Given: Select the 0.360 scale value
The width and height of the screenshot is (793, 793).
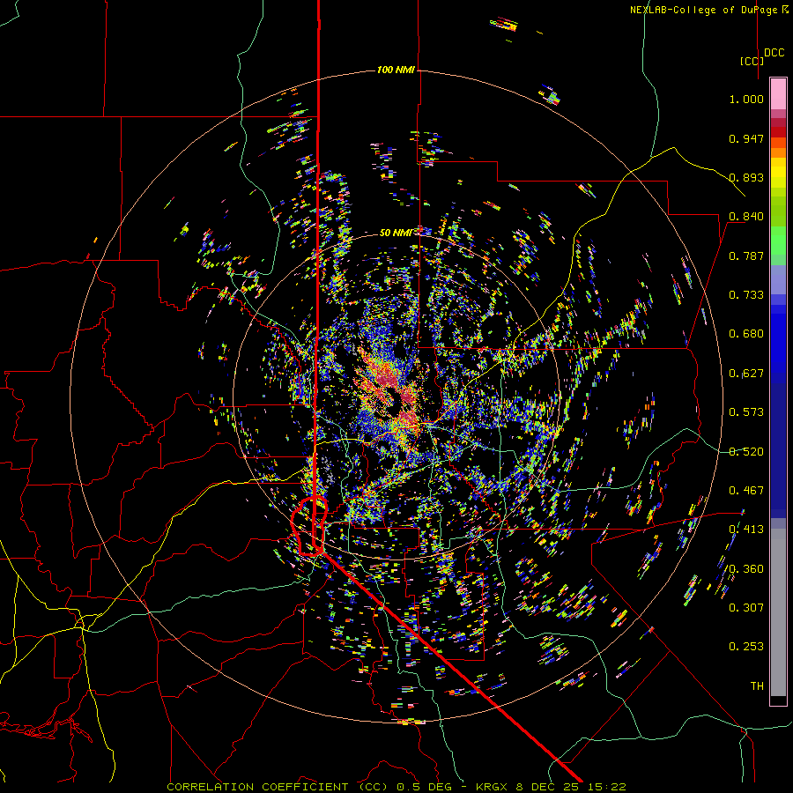Looking at the screenshot, I should point(746,569).
